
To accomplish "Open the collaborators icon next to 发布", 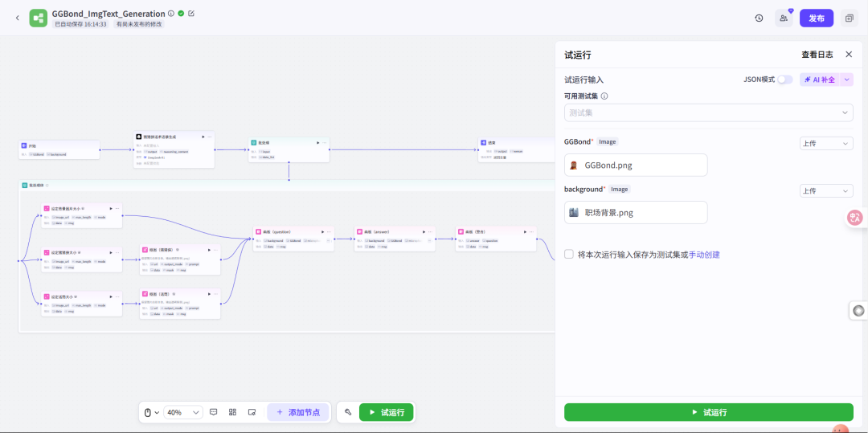I will 784,18.
